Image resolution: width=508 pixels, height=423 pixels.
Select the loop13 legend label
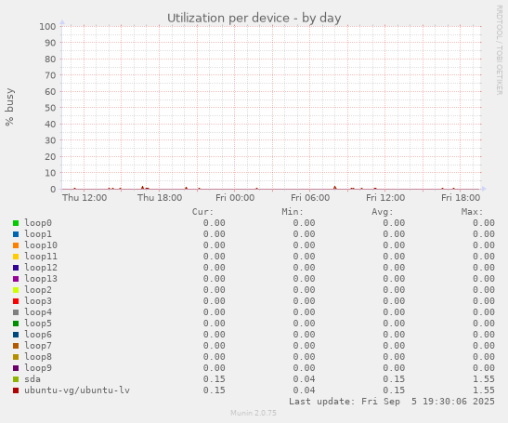(41, 279)
